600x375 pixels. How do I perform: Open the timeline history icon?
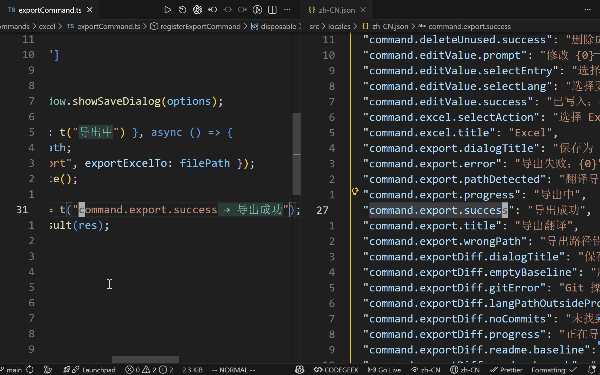pyautogui.click(x=182, y=10)
